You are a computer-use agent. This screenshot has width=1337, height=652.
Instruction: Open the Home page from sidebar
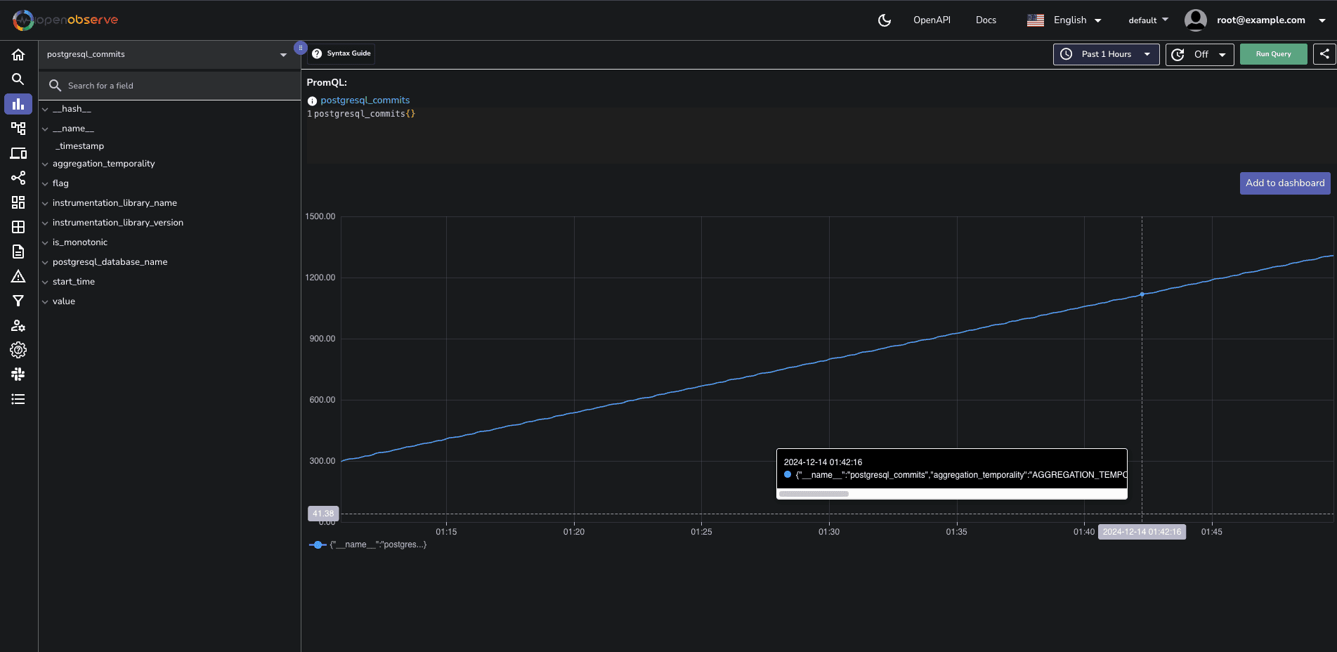coord(18,55)
